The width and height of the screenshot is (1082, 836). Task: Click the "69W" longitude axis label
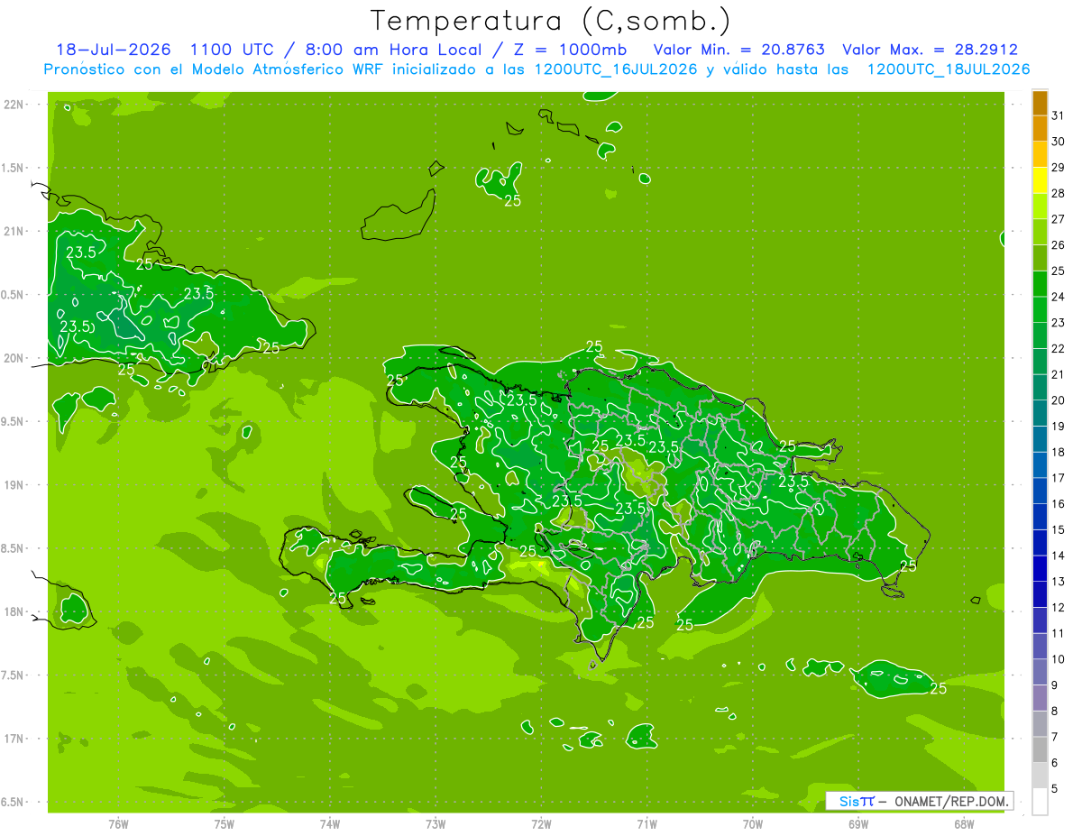858,824
